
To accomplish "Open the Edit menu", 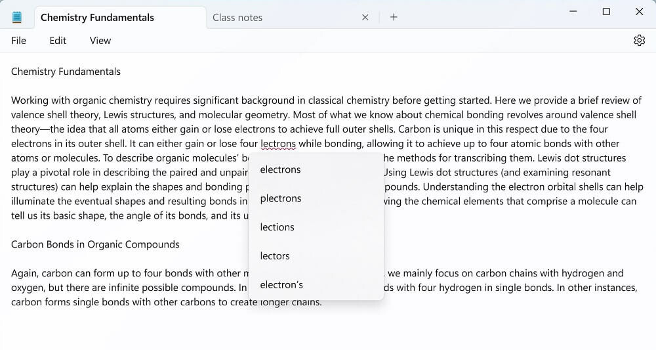I will (58, 41).
